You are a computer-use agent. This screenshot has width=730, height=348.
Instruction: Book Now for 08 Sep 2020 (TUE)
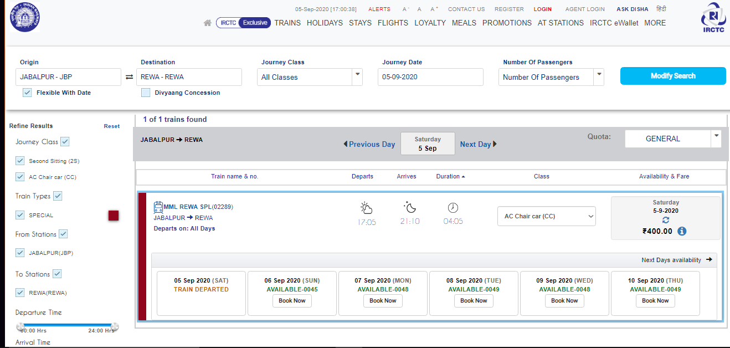pos(474,301)
